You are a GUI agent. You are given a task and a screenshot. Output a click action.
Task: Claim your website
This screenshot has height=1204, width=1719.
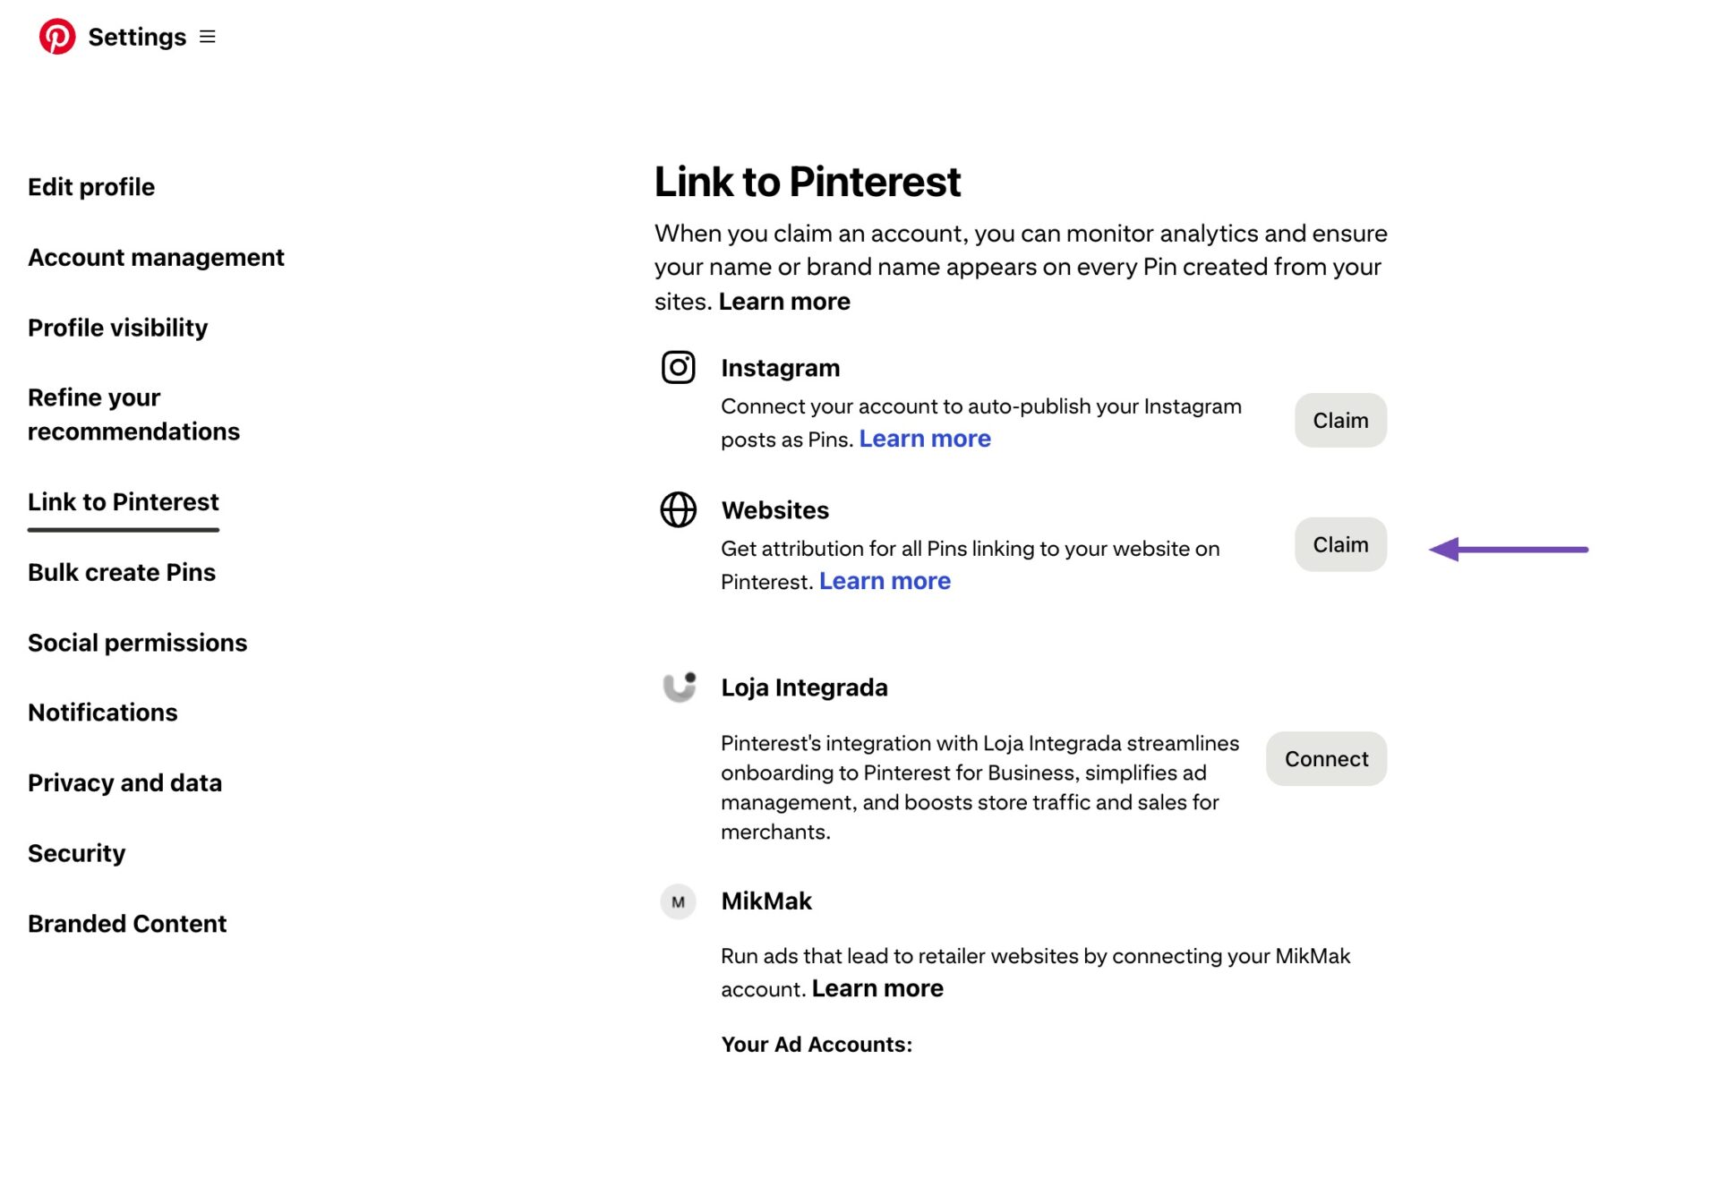1339,544
